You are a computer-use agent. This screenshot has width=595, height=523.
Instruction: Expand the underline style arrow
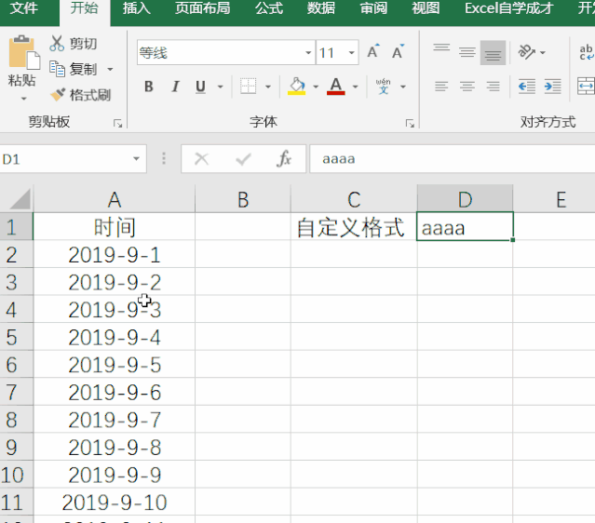tap(220, 87)
